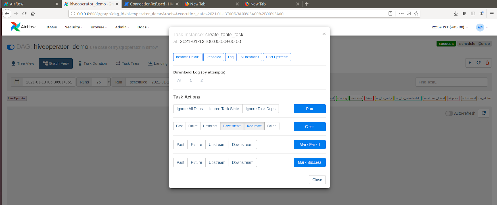Switch to the Tree View tab
Screen dimensions: 497x205
point(23,63)
